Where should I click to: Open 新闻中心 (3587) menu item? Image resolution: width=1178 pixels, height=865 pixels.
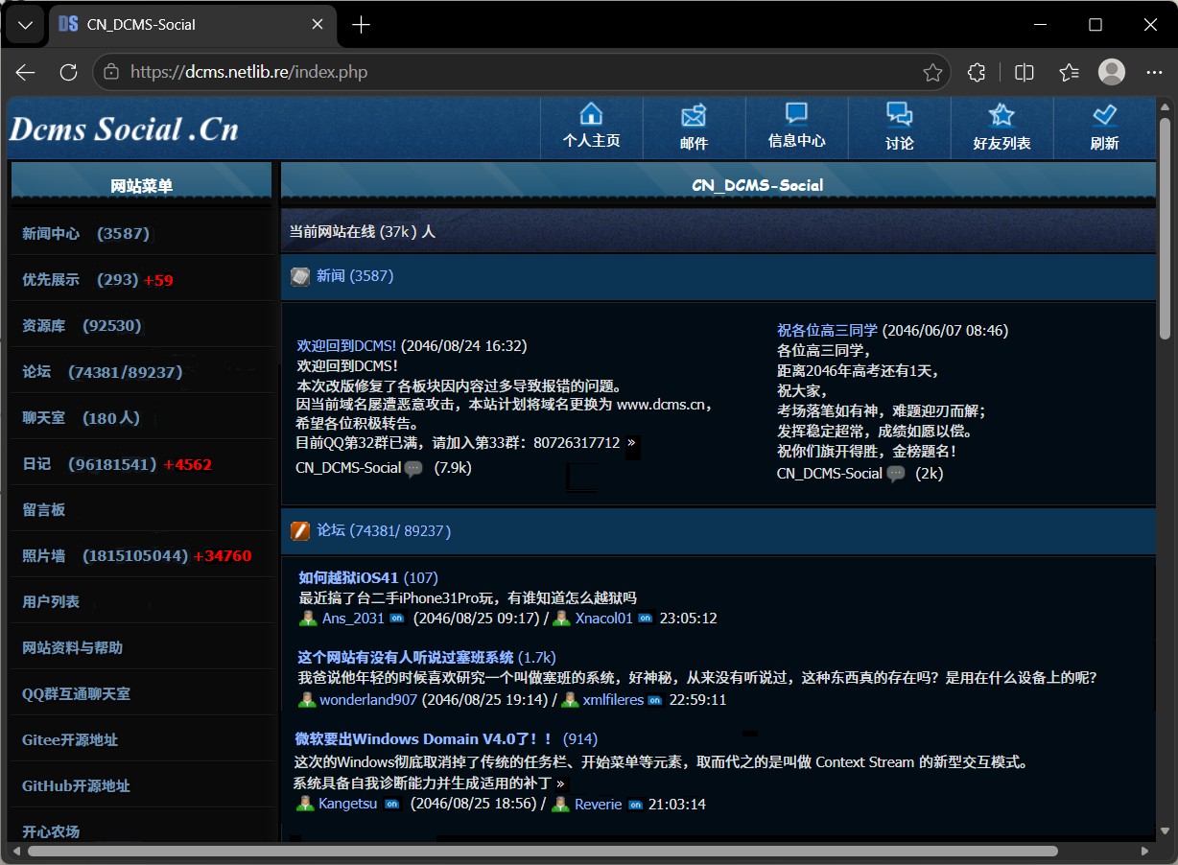click(141, 233)
